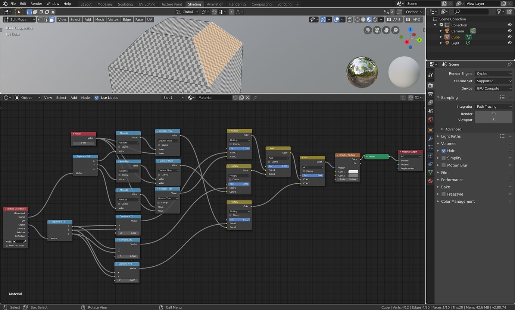The width and height of the screenshot is (515, 310).
Task: Open the Modifiers wrench properties tab
Action: (431, 138)
